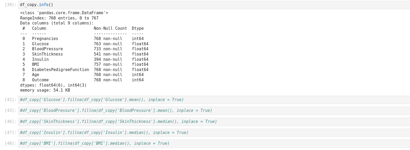Select cell via the [46] prompt
This screenshot has height=150, width=410.
(x=11, y=122)
